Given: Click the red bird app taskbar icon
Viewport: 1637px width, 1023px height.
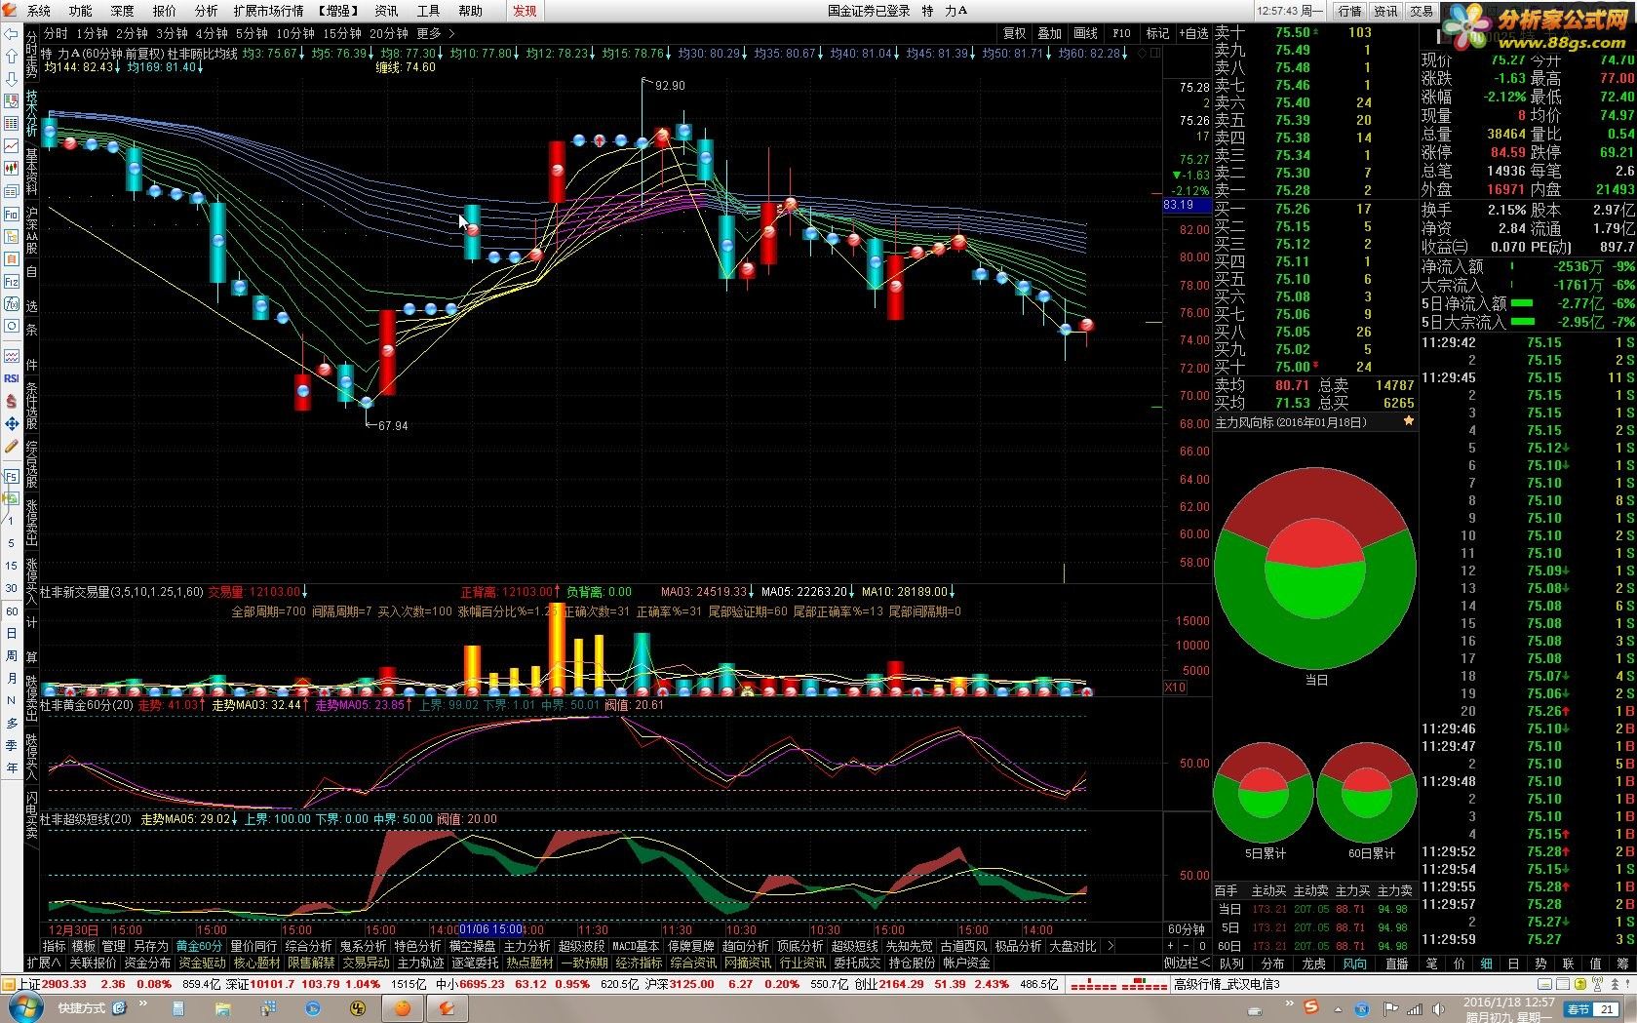Looking at the screenshot, I should (448, 1008).
